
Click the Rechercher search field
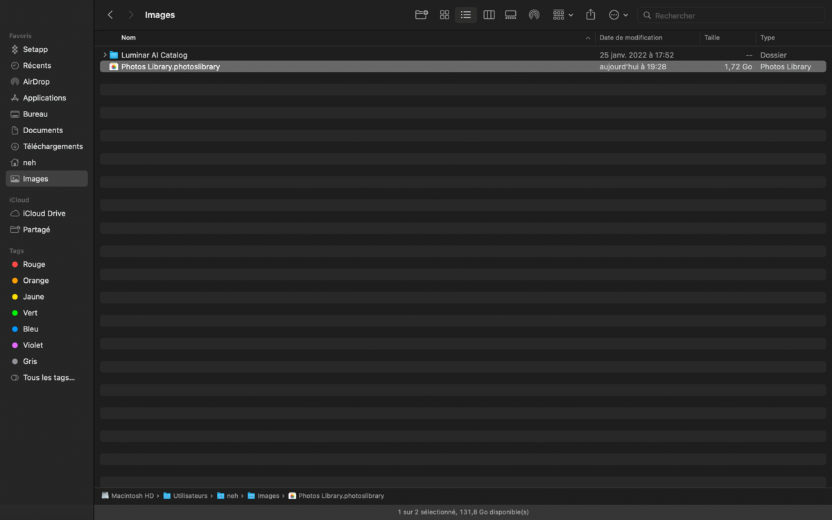coord(731,15)
